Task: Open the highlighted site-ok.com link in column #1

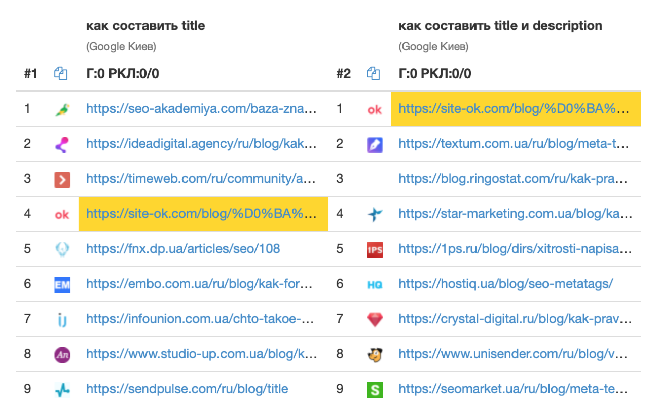Action: [201, 214]
